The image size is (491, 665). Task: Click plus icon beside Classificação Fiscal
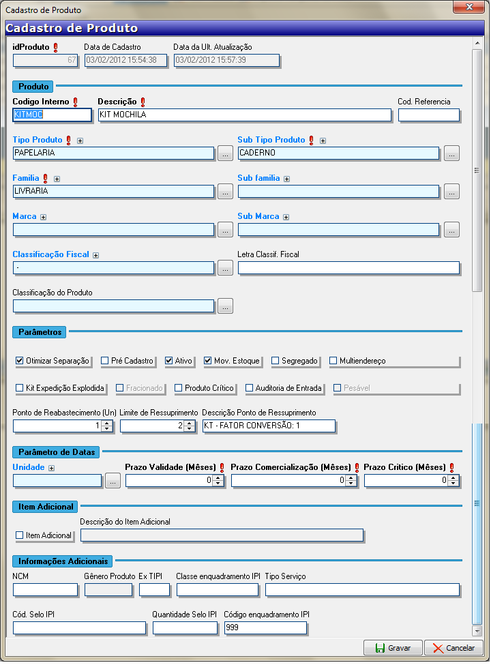click(x=96, y=256)
